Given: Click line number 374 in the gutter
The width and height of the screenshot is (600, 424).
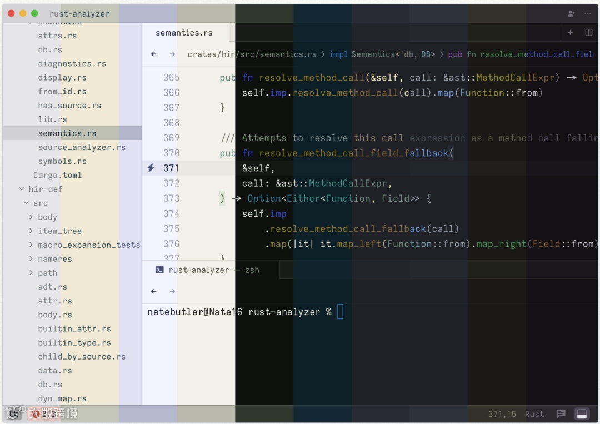Looking at the screenshot, I should click(172, 213).
